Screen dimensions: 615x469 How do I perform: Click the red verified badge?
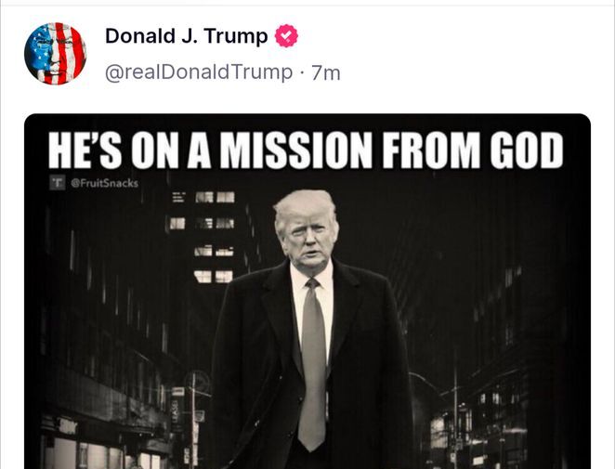(286, 37)
